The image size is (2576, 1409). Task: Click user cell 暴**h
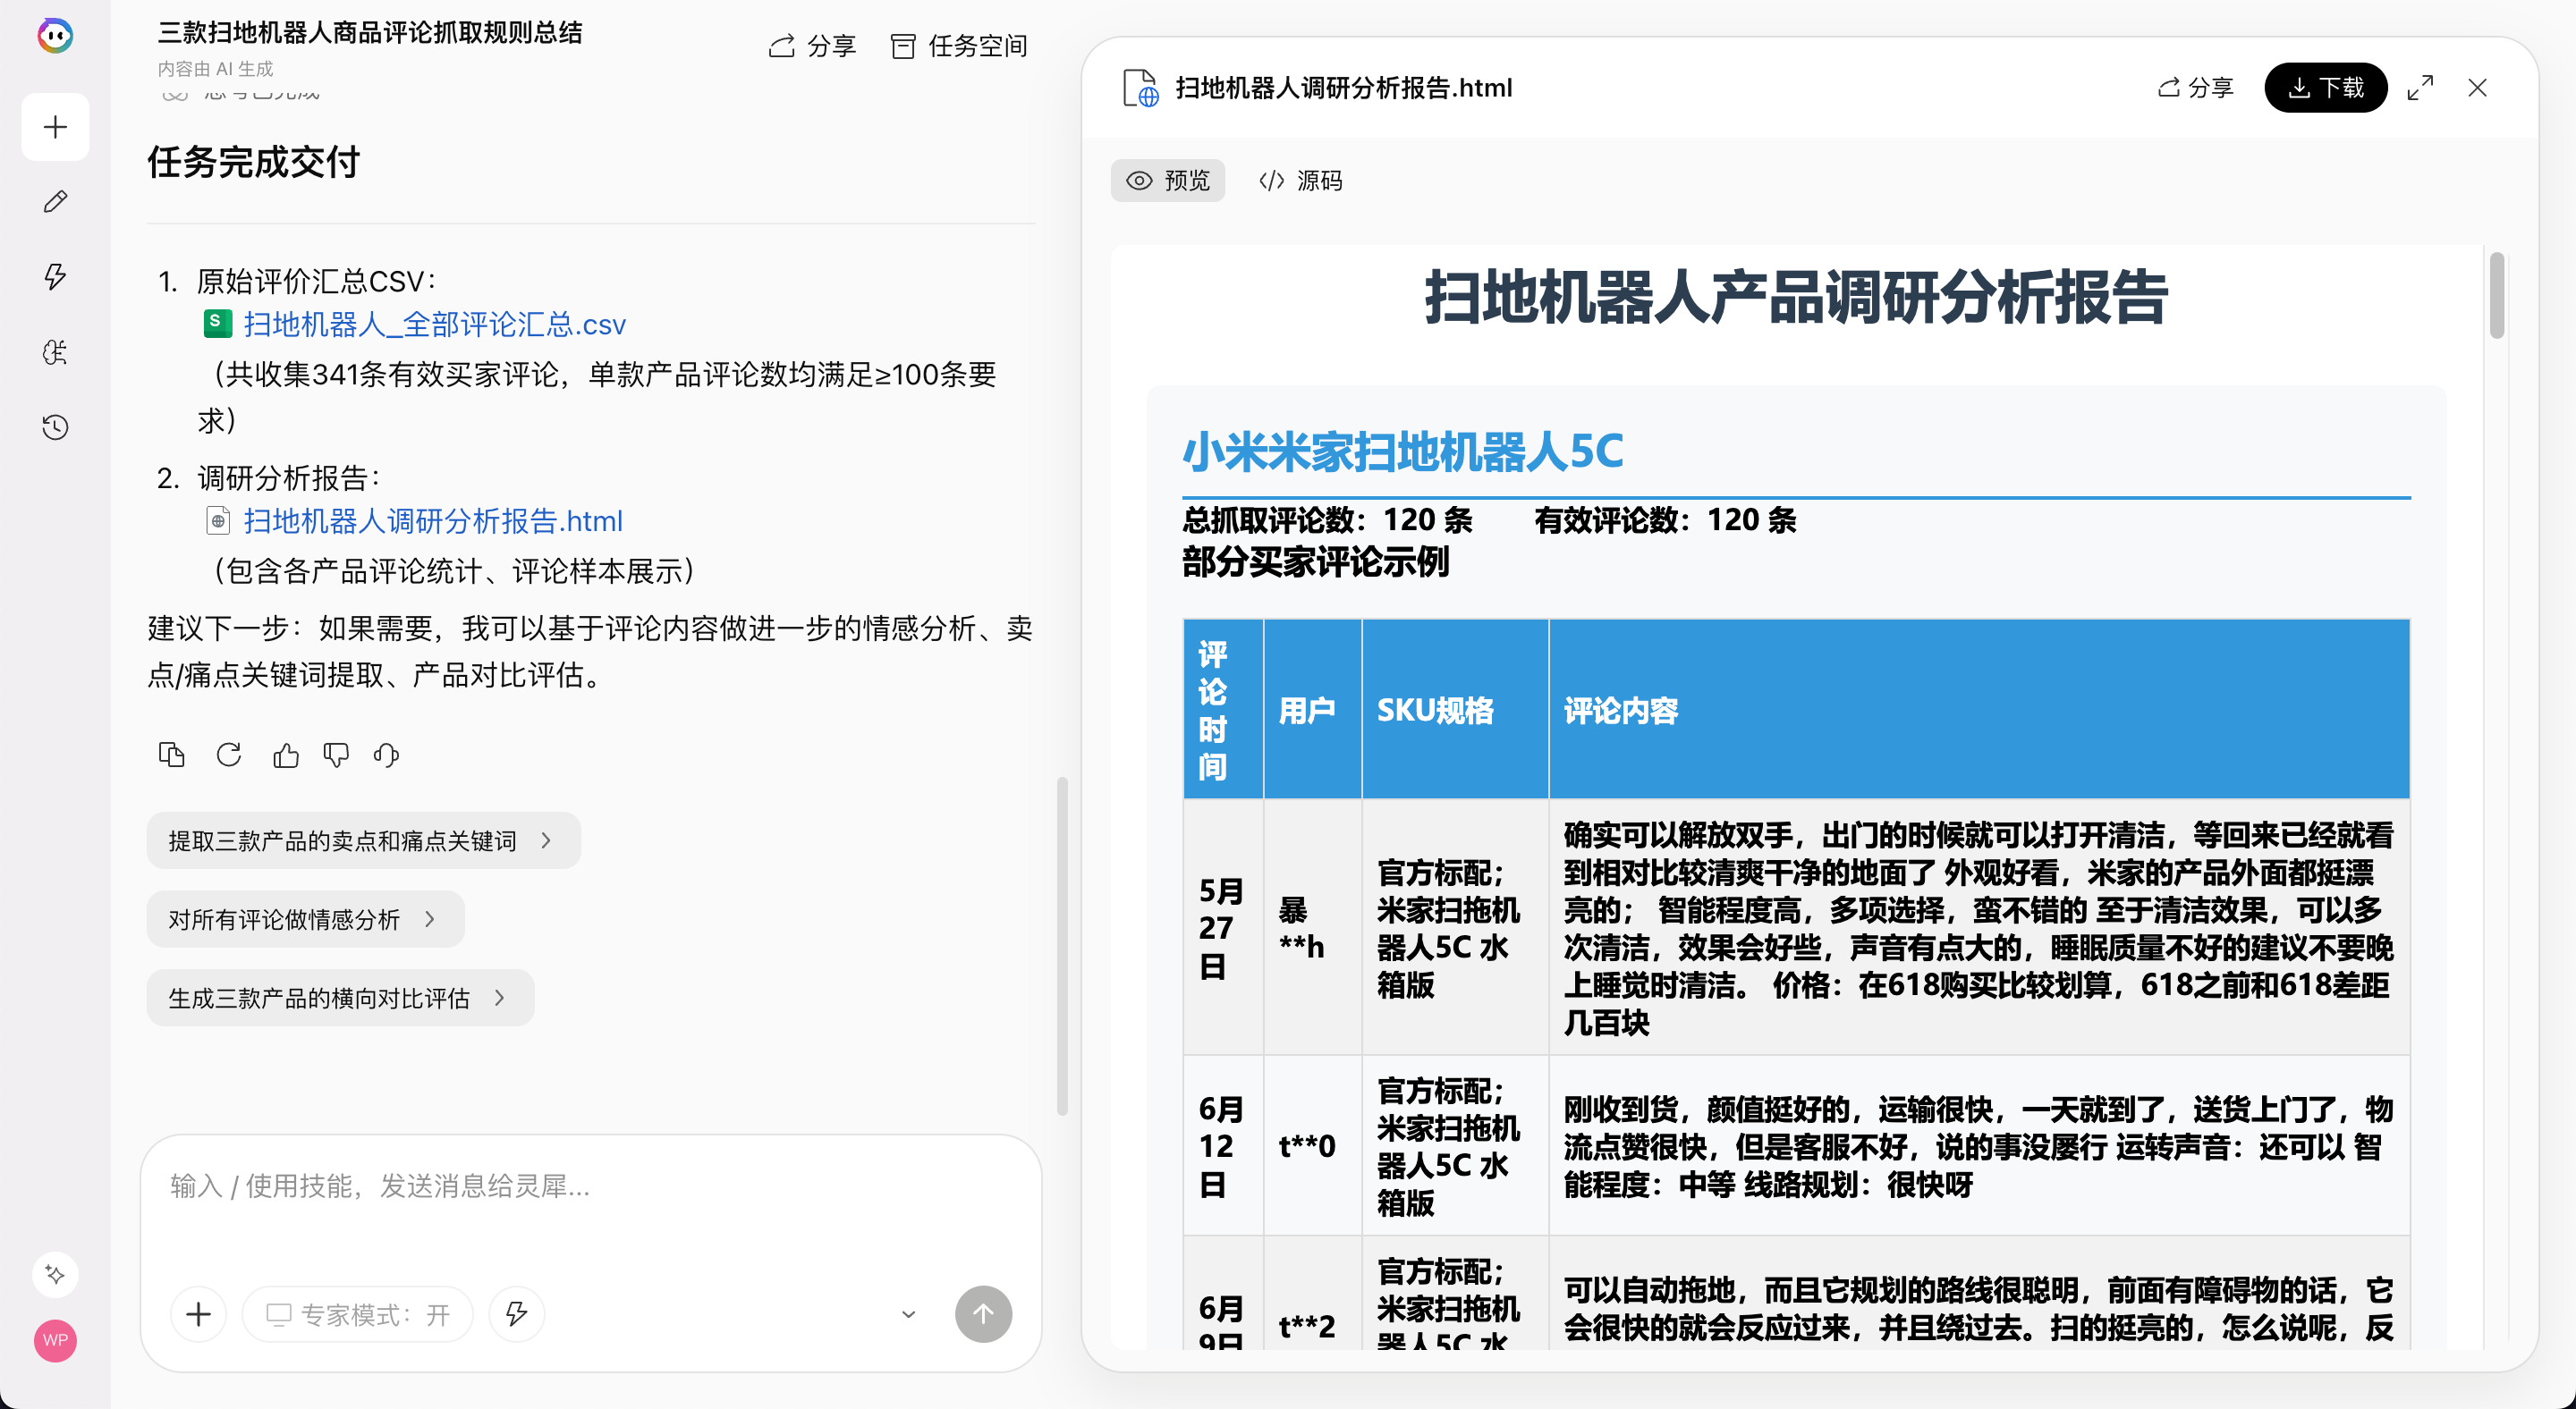tap(1312, 928)
